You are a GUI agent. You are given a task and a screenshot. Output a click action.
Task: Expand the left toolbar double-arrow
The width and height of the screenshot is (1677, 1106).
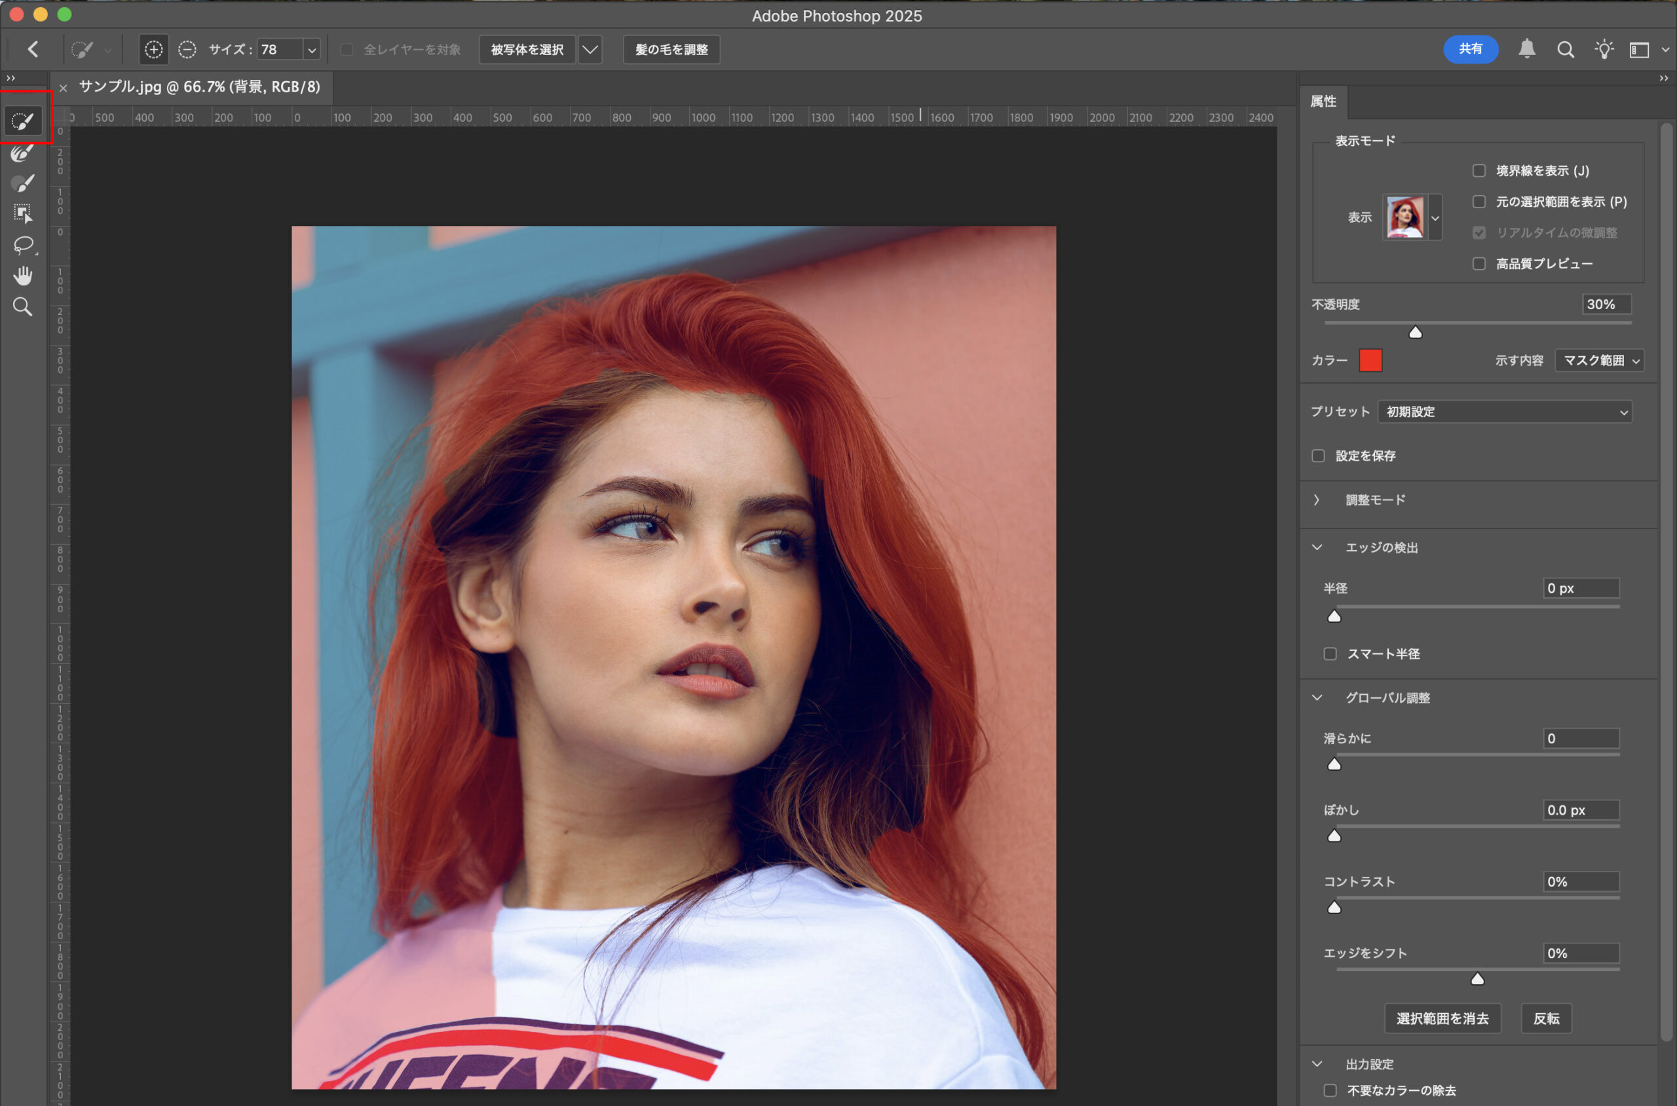click(x=10, y=77)
